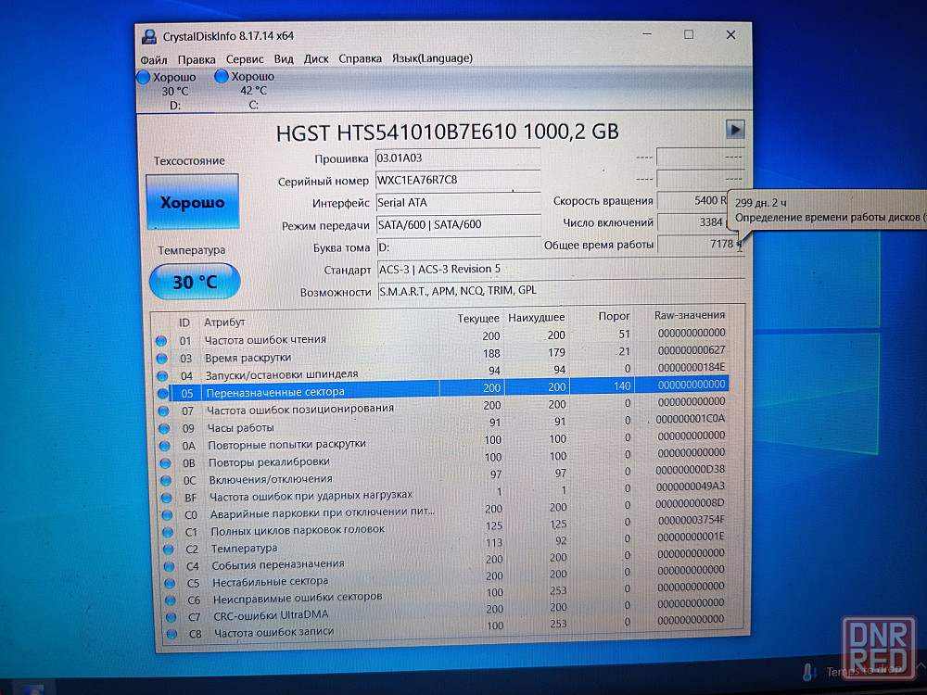
Task: Open the Файл menu
Action: tap(154, 59)
